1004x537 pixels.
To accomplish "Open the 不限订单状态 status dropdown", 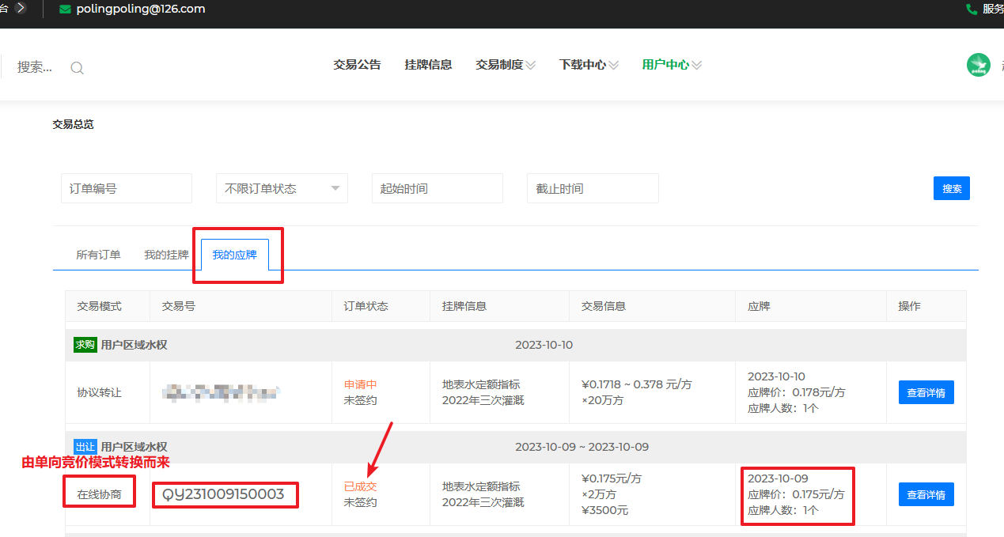I will click(282, 188).
